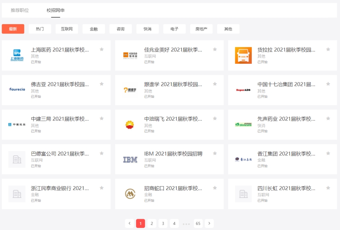Jump to page 2
This screenshot has width=340, height=230.
(x=152, y=223)
